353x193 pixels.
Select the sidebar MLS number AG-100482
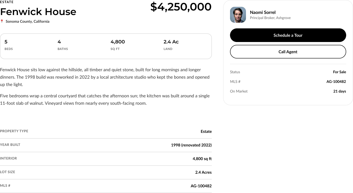pyautogui.click(x=336, y=81)
